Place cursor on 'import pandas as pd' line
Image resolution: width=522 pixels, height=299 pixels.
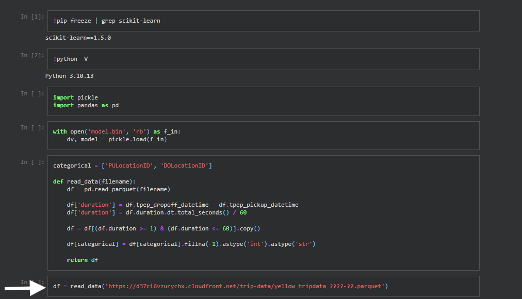click(86, 106)
